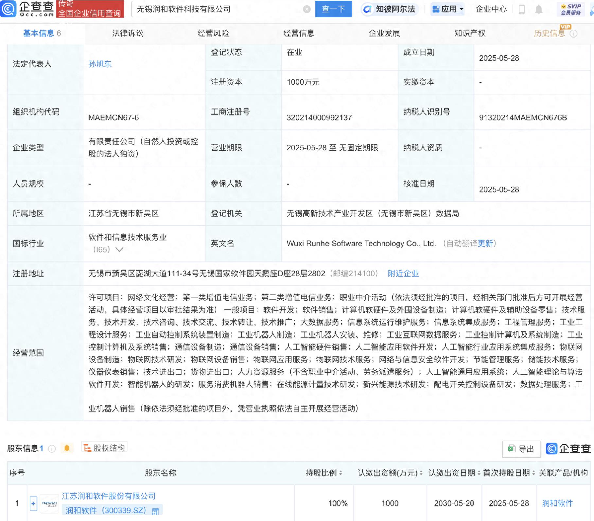Open 江苏润和软件股份有限公司 link
Screen dimensions: 594x521
(109, 496)
